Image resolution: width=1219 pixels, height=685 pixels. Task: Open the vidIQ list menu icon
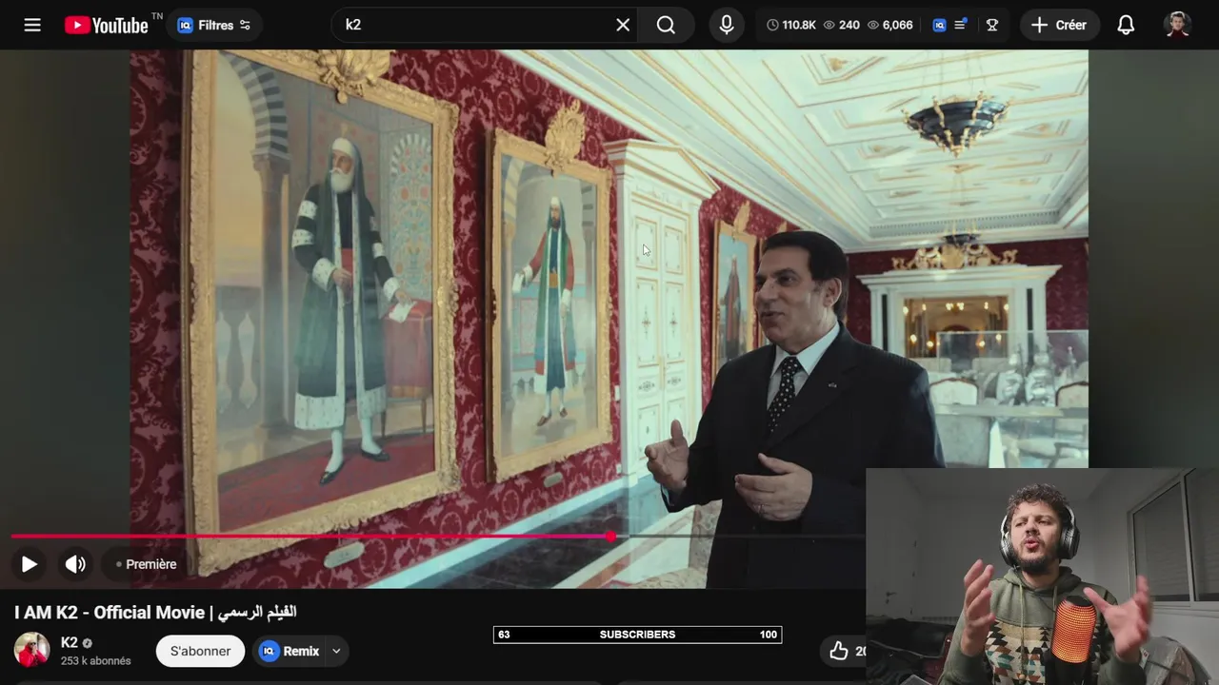(961, 25)
